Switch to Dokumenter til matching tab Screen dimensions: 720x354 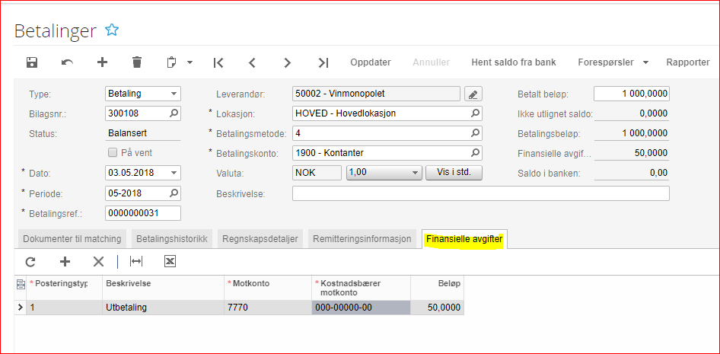(72, 239)
